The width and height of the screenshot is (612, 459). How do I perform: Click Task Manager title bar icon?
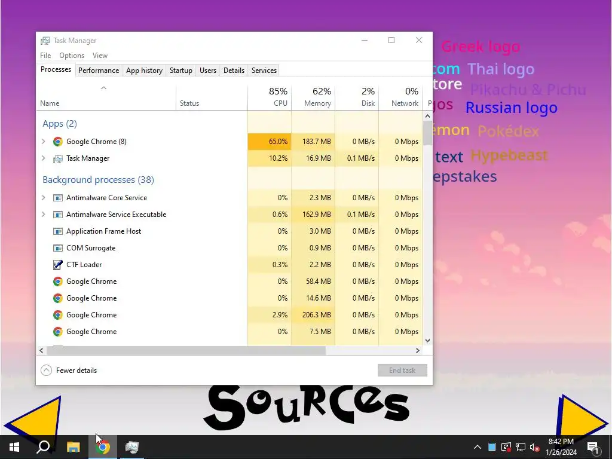point(45,41)
